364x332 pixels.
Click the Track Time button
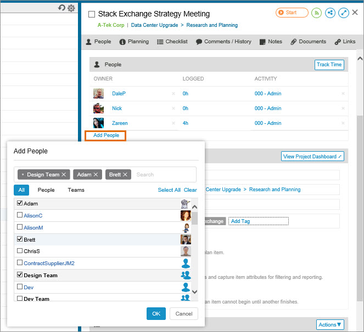(x=329, y=65)
